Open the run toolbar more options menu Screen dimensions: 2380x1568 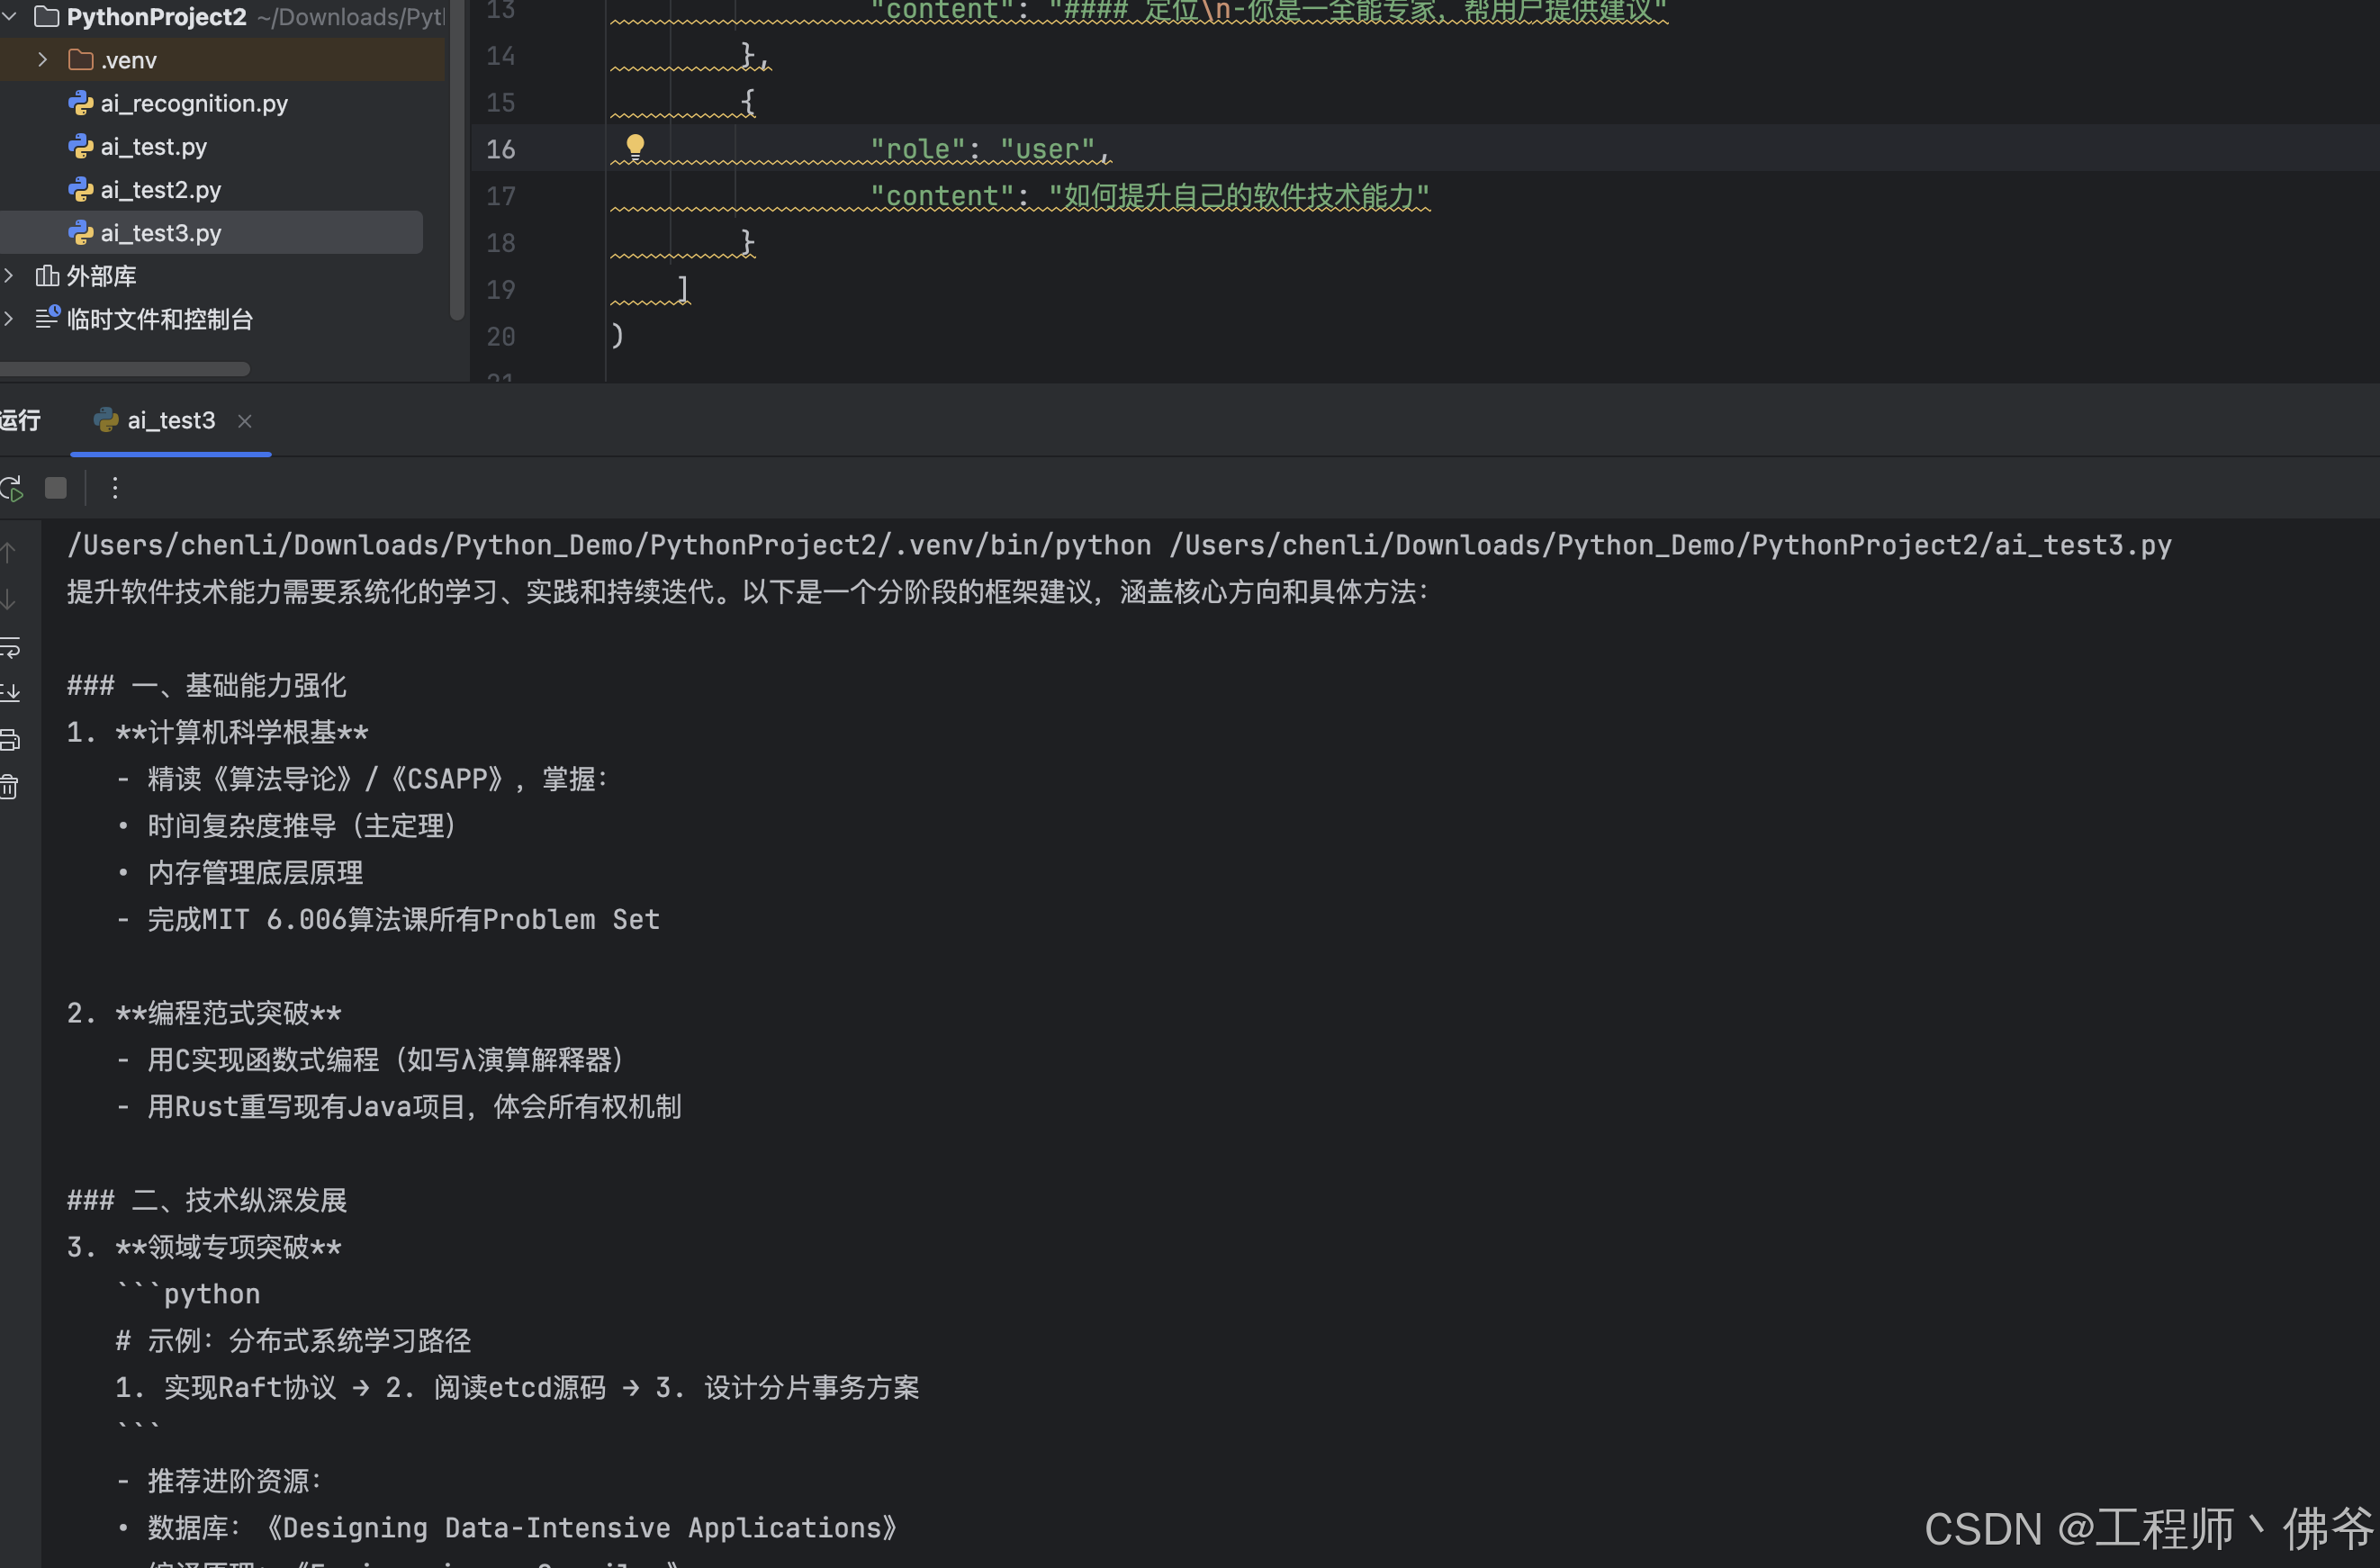(115, 488)
